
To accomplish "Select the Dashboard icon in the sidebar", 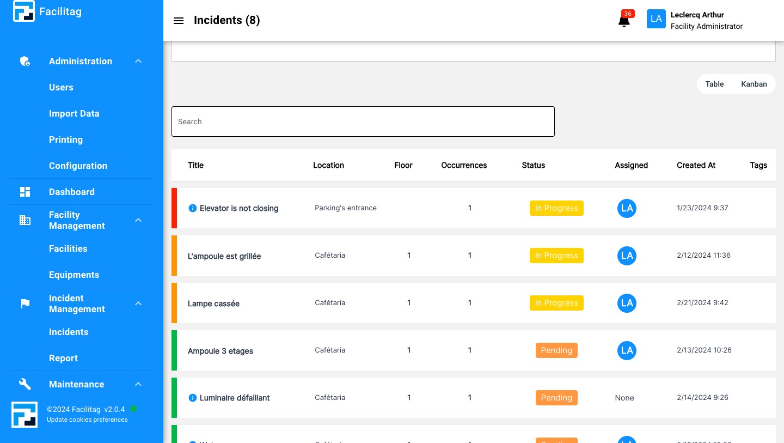I will click(25, 192).
